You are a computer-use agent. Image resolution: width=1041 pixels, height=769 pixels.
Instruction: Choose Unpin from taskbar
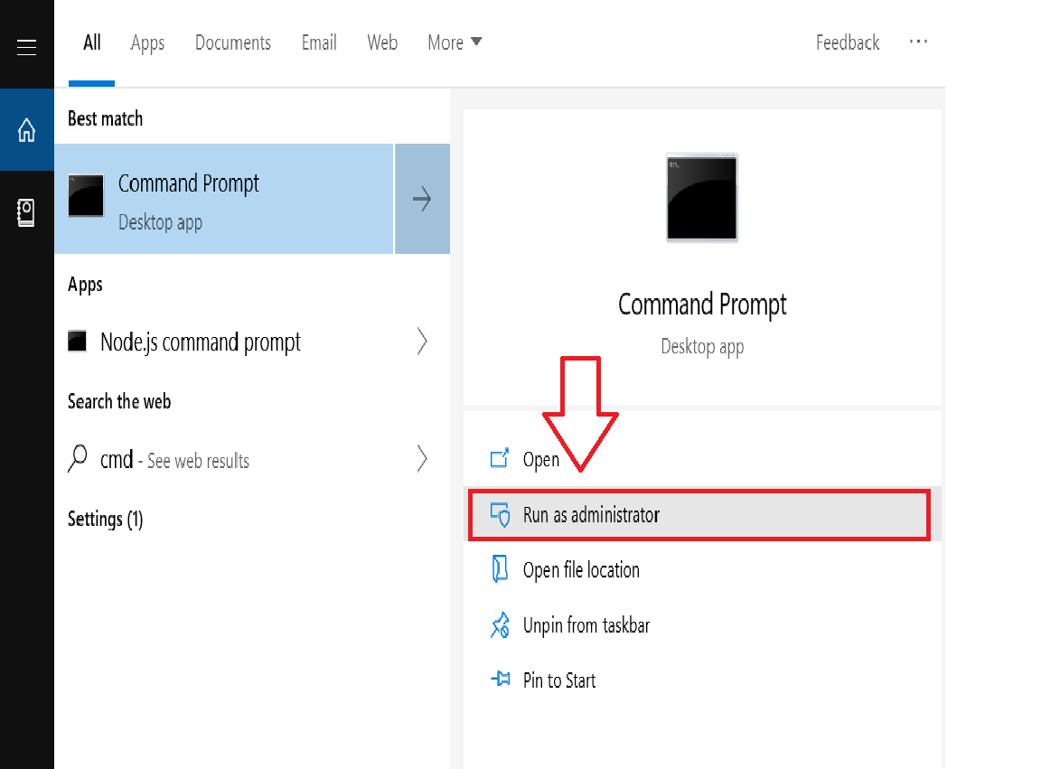click(702, 625)
